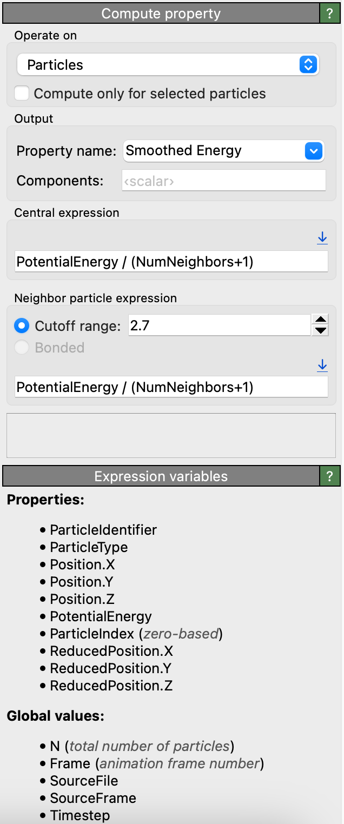Click the PotentialEnergy variable in properties list
Image resolution: width=344 pixels, height=824 pixels.
coord(101,616)
